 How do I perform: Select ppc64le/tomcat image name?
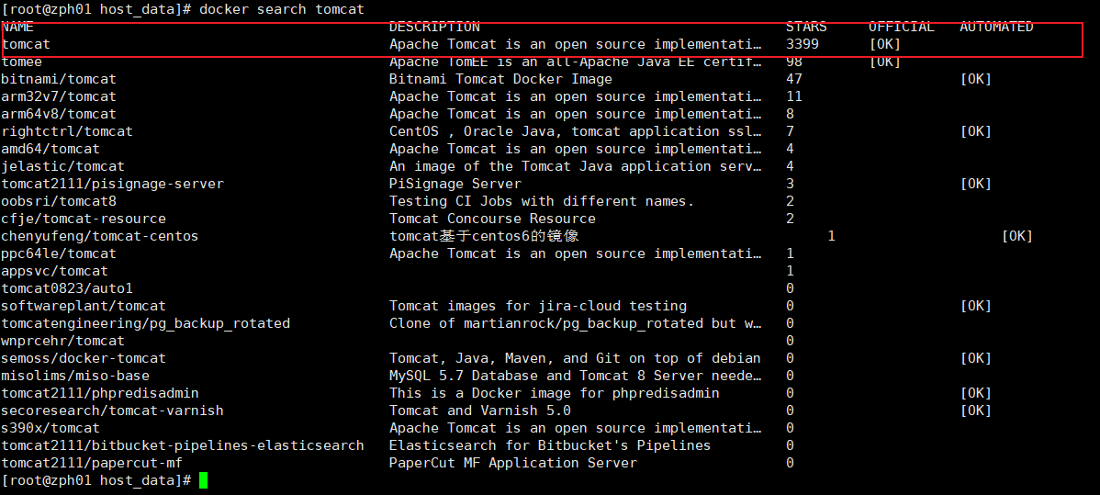pyautogui.click(x=59, y=253)
